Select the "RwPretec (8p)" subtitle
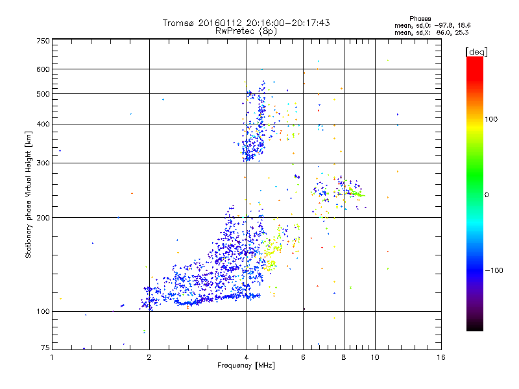 [246, 31]
